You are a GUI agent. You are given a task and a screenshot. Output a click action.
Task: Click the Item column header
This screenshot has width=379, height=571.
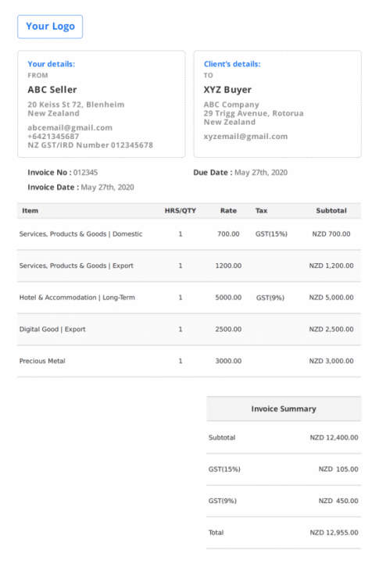pos(30,211)
